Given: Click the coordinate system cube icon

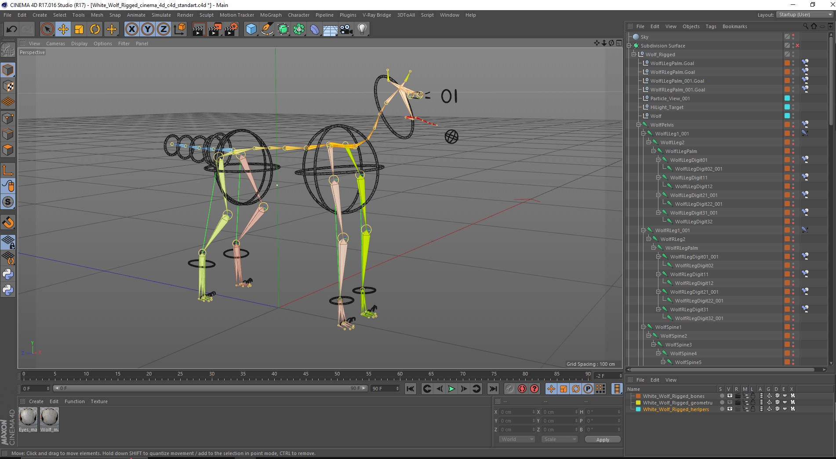Looking at the screenshot, I should pos(179,29).
